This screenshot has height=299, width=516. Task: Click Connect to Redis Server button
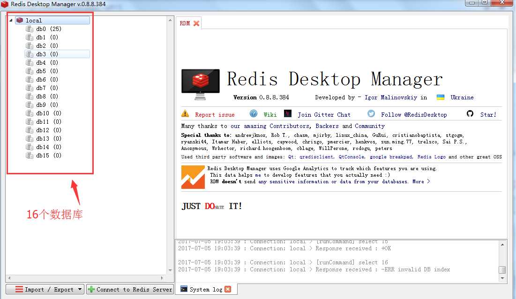(130, 290)
